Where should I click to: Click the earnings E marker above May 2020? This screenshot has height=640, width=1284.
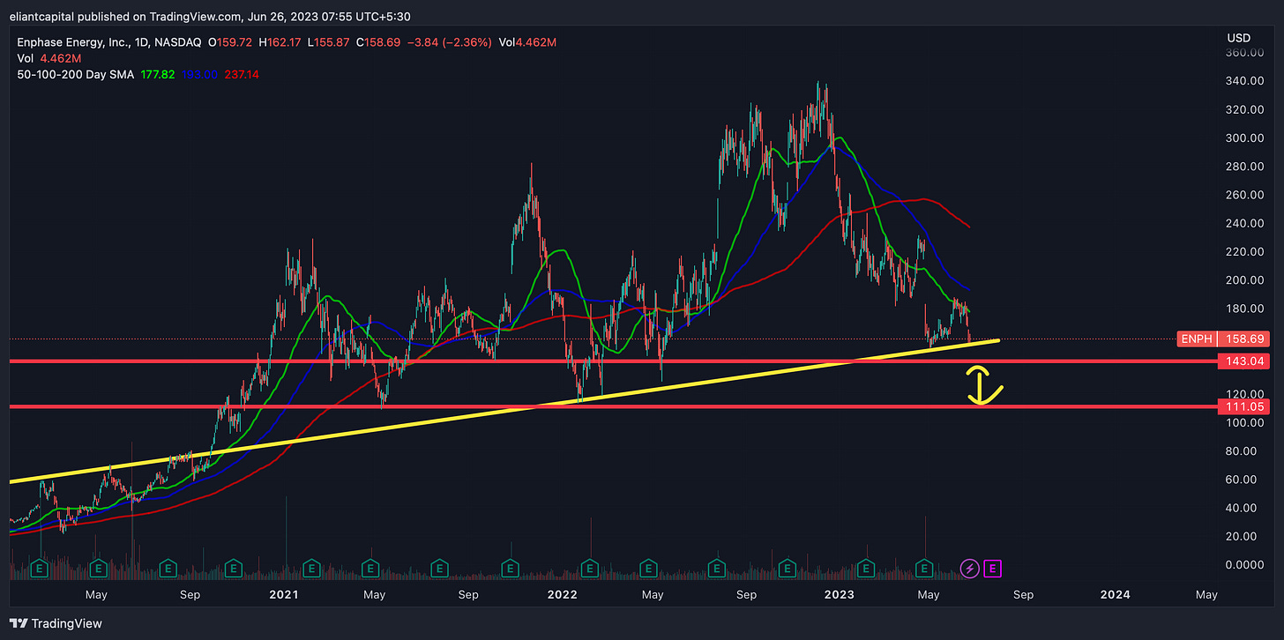pos(99,569)
